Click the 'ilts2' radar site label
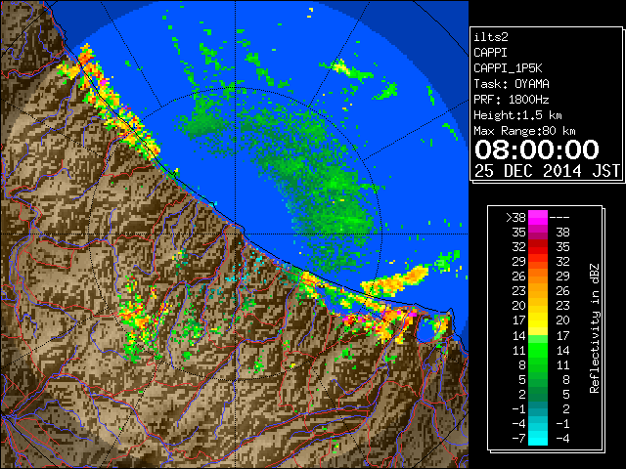Image resolution: width=626 pixels, height=469 pixels. pyautogui.click(x=491, y=37)
